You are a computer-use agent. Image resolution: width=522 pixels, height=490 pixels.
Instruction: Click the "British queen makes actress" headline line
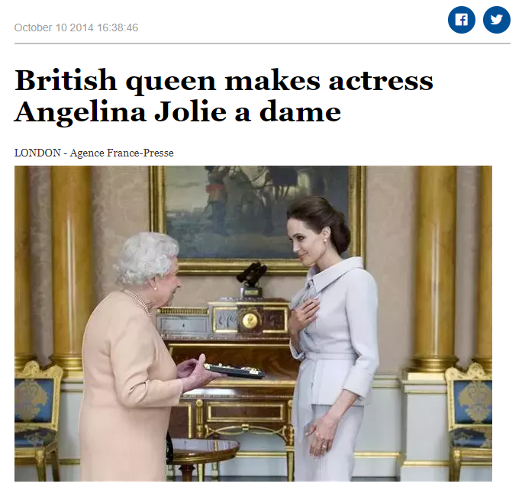click(224, 80)
